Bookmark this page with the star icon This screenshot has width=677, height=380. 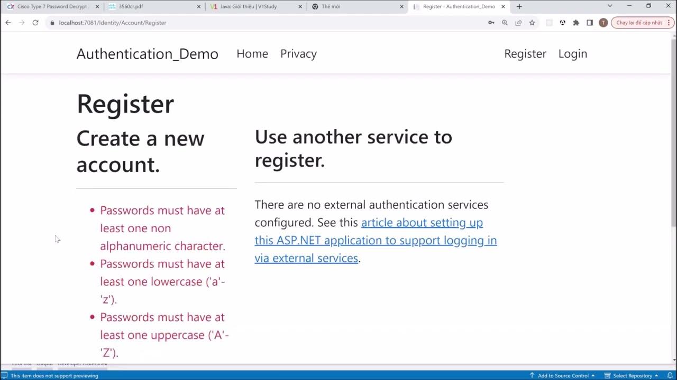click(x=532, y=23)
